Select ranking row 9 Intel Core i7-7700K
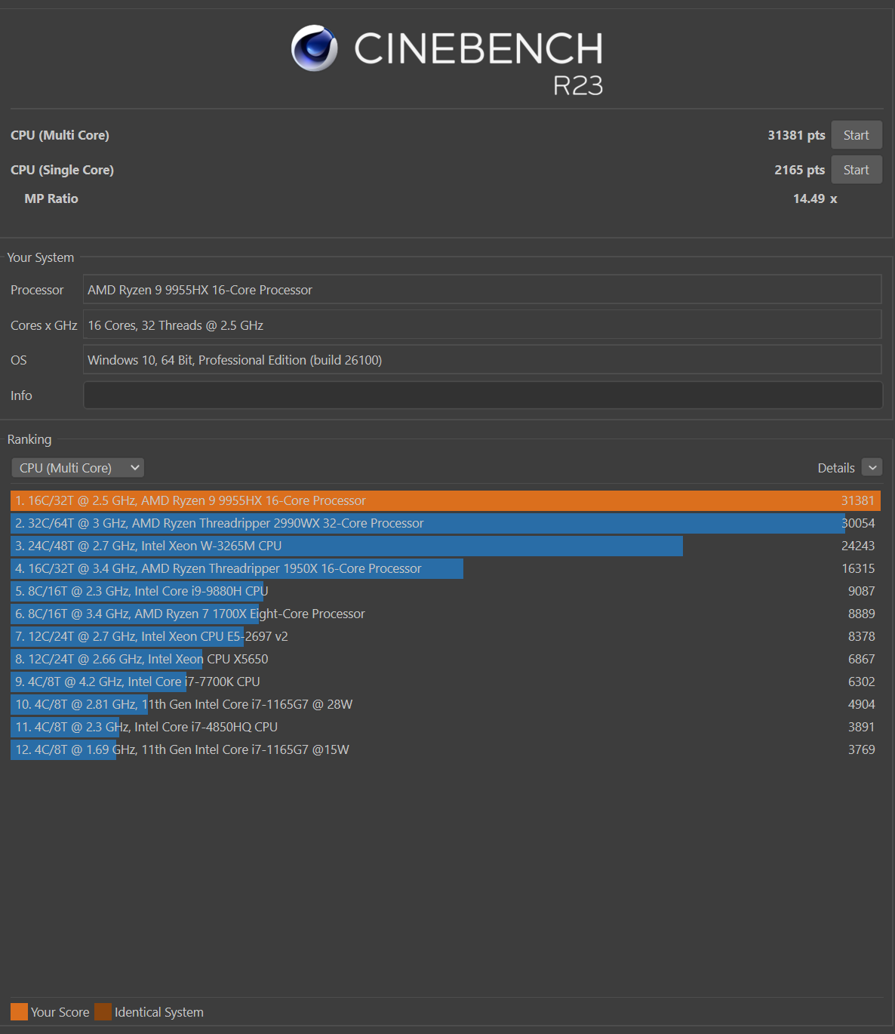The height and width of the screenshot is (1034, 895). tap(445, 682)
